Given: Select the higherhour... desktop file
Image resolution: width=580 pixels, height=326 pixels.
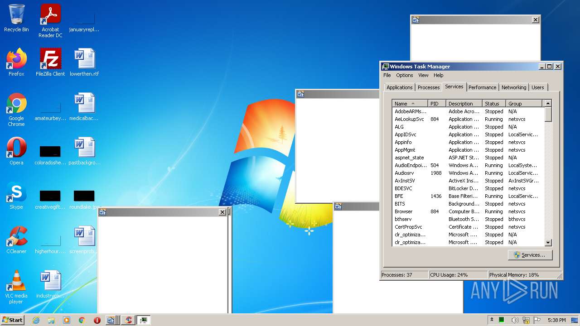Looking at the screenshot, I should pyautogui.click(x=50, y=243).
